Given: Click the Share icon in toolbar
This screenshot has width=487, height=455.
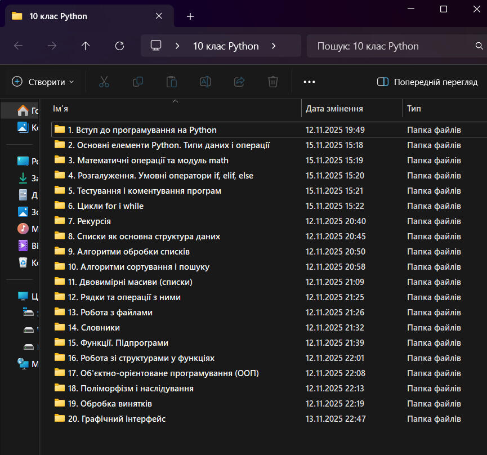Looking at the screenshot, I should [239, 82].
